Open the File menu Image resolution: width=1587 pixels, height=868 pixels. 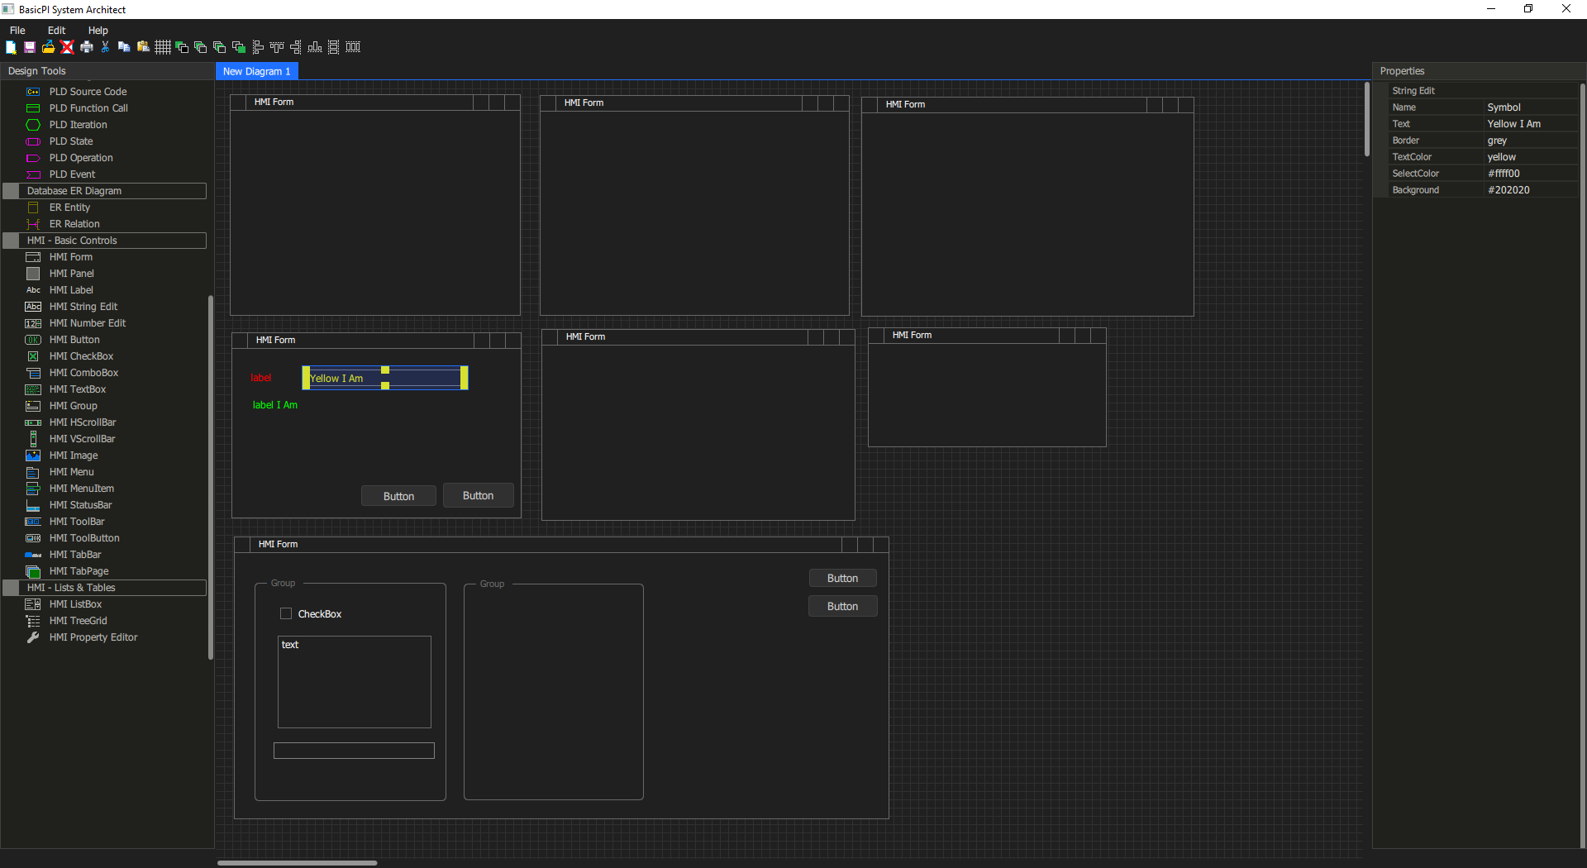click(17, 31)
